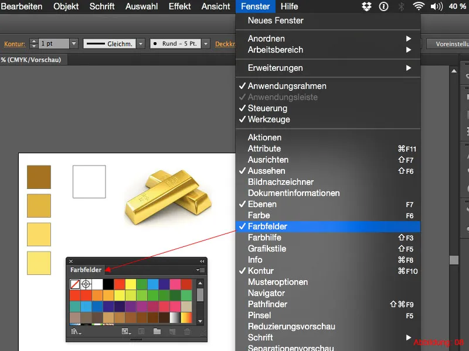The height and width of the screenshot is (351, 469).
Task: Expand the Arbeitsbereich submenu
Action: coord(328,50)
